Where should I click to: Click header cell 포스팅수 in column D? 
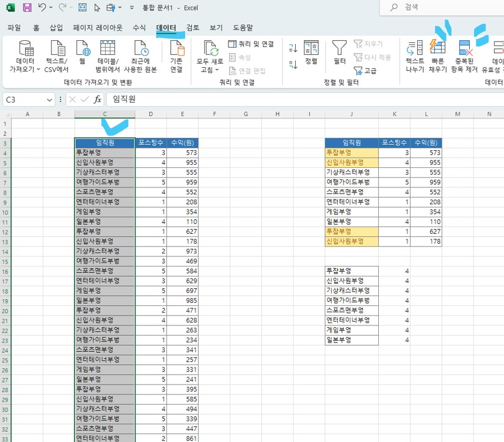pyautogui.click(x=151, y=143)
